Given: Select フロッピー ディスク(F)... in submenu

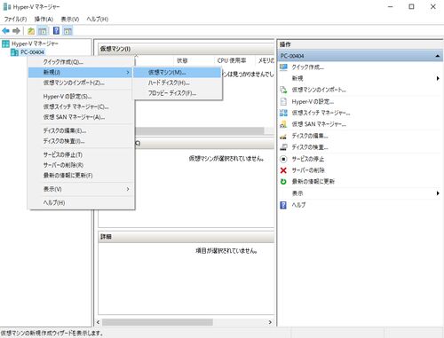Looking at the screenshot, I should click(x=177, y=93).
